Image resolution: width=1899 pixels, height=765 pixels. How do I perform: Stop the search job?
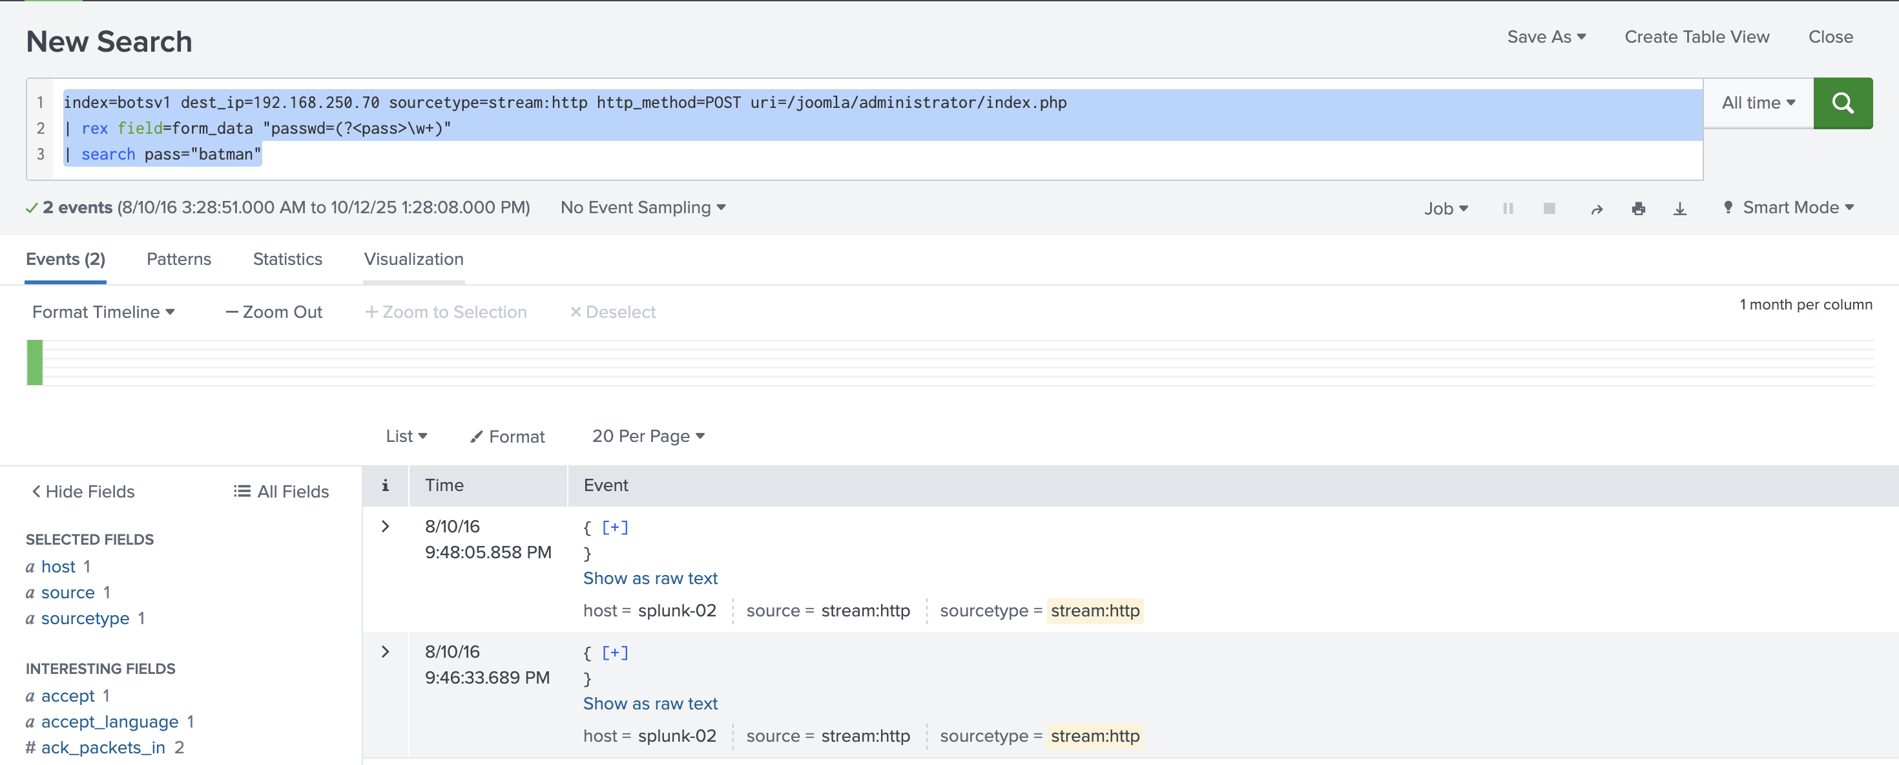pos(1549,209)
